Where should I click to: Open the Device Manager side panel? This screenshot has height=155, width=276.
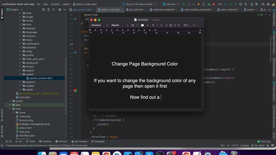coord(274,68)
